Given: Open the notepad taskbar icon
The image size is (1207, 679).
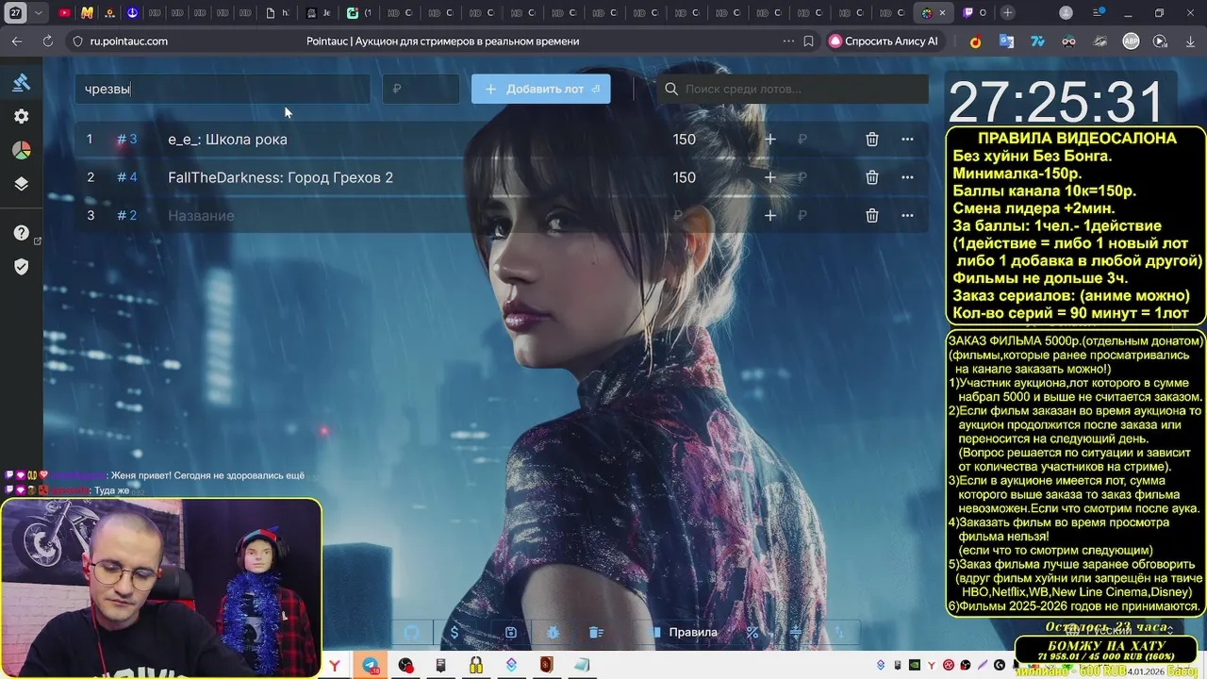Looking at the screenshot, I should click(x=582, y=666).
